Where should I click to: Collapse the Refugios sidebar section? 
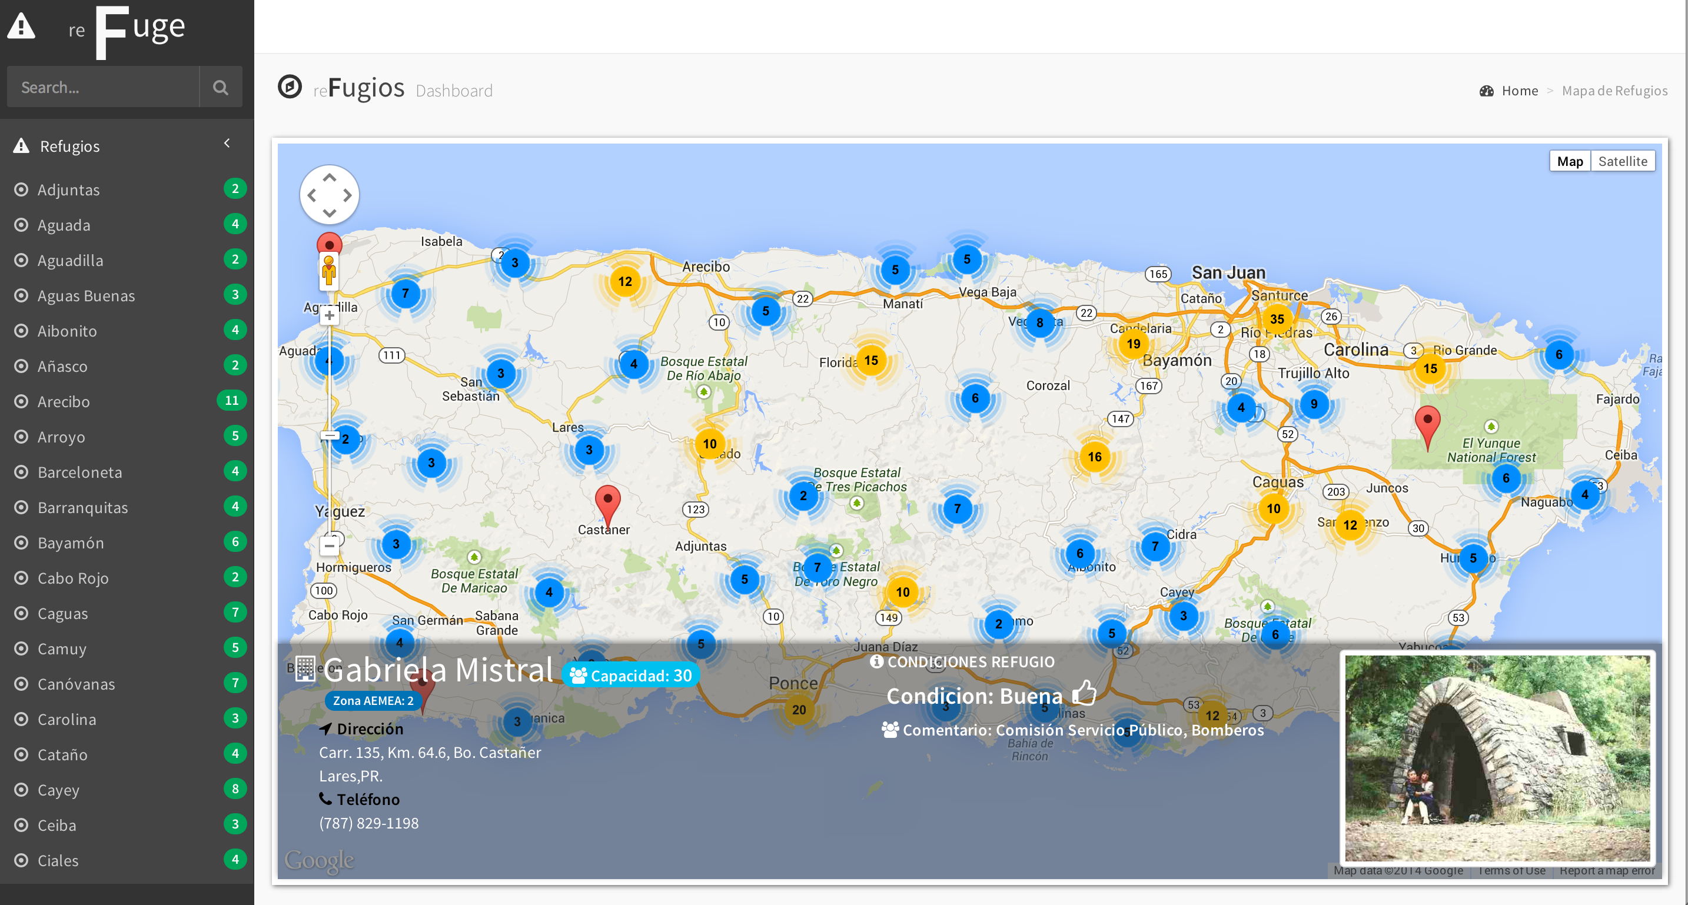click(227, 144)
